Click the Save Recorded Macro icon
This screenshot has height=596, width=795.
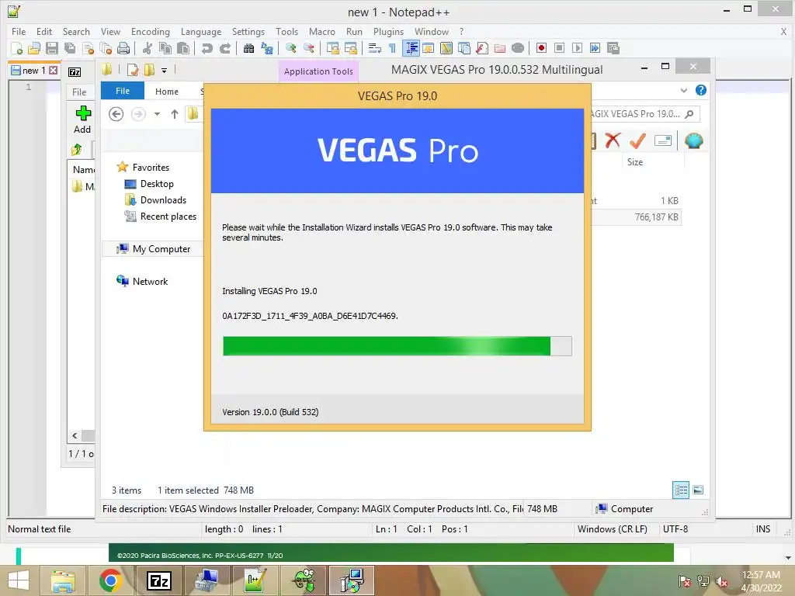coord(613,48)
